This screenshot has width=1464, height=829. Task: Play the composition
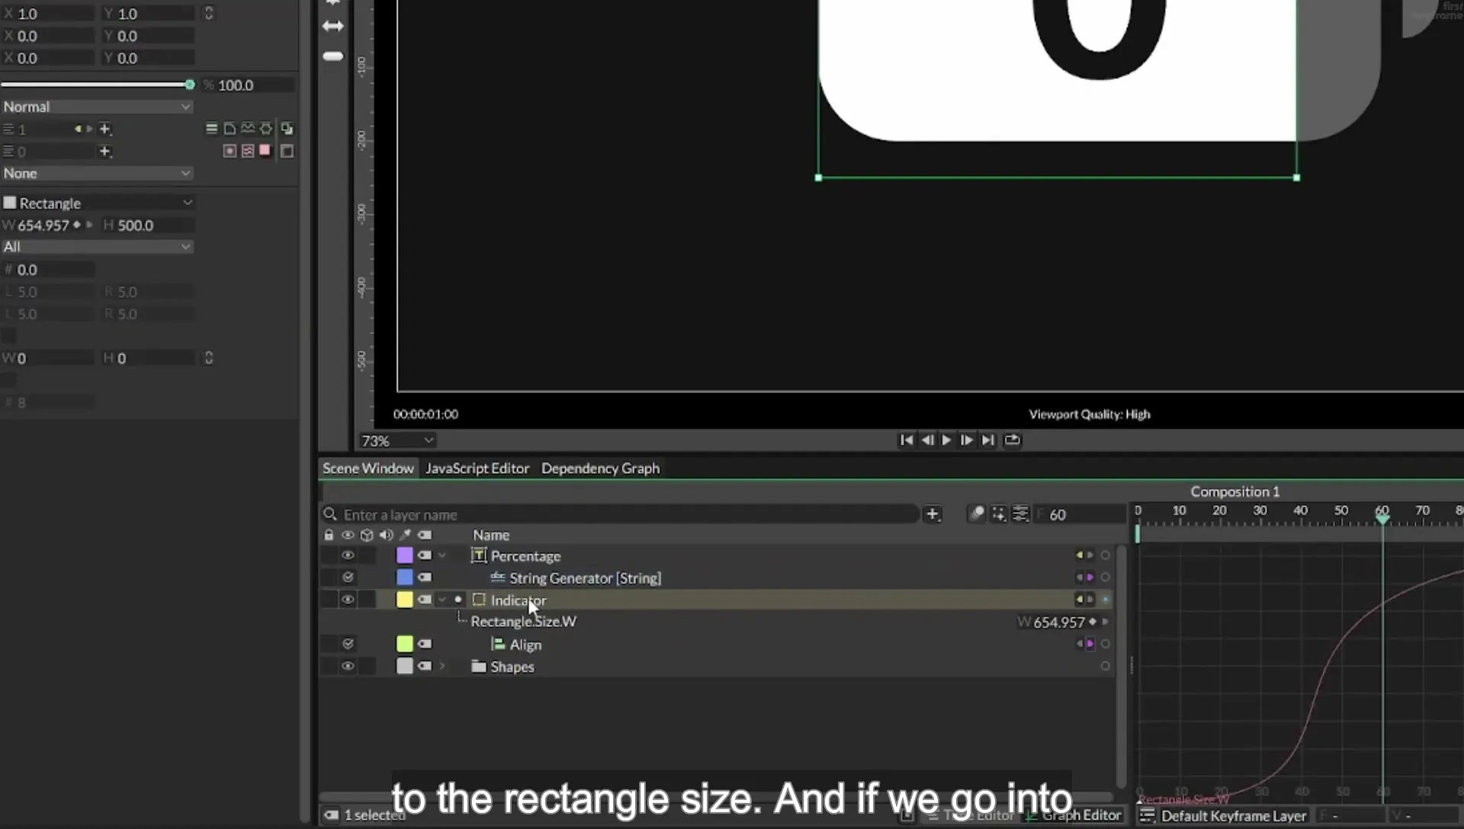[946, 440]
